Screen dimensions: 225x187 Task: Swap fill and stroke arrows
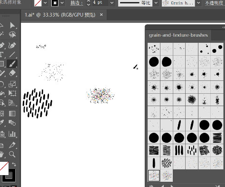[14, 164]
